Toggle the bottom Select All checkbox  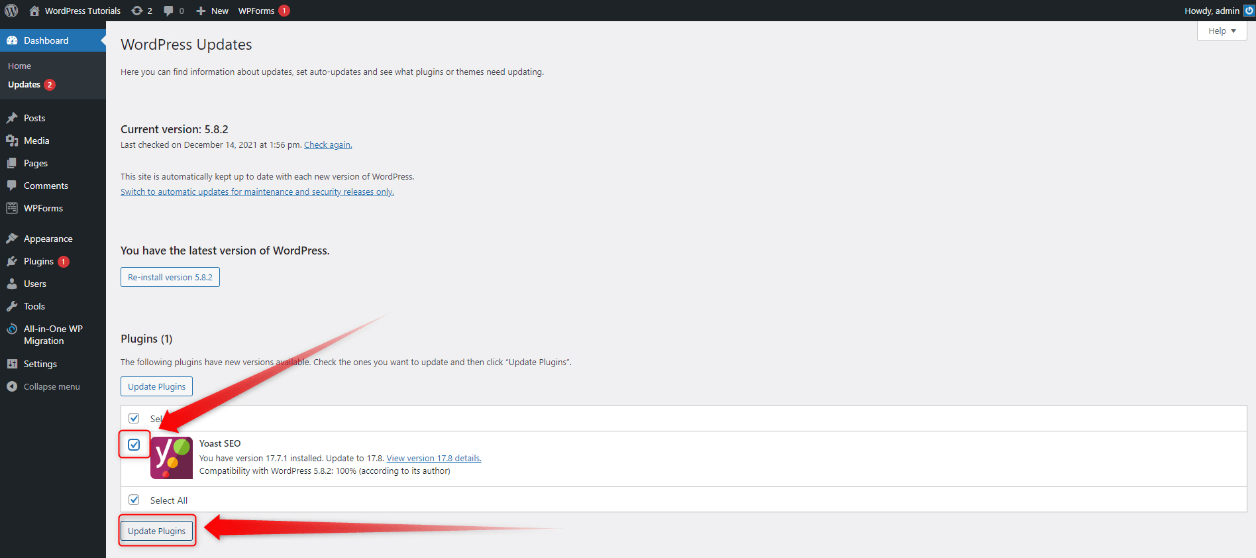pos(134,500)
